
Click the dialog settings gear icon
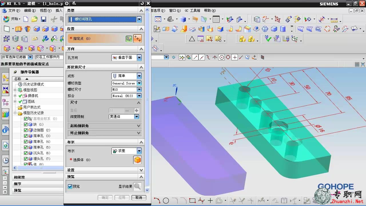(67, 3)
